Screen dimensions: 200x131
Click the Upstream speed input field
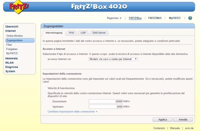click(x=106, y=107)
